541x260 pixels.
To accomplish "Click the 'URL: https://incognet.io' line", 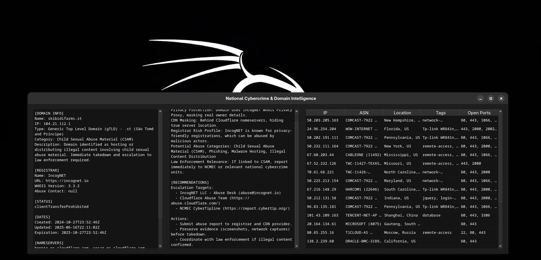I will 61,181.
